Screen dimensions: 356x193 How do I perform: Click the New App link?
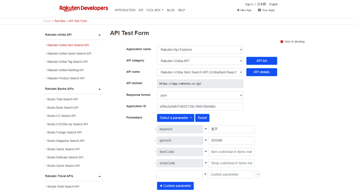tap(246, 10)
